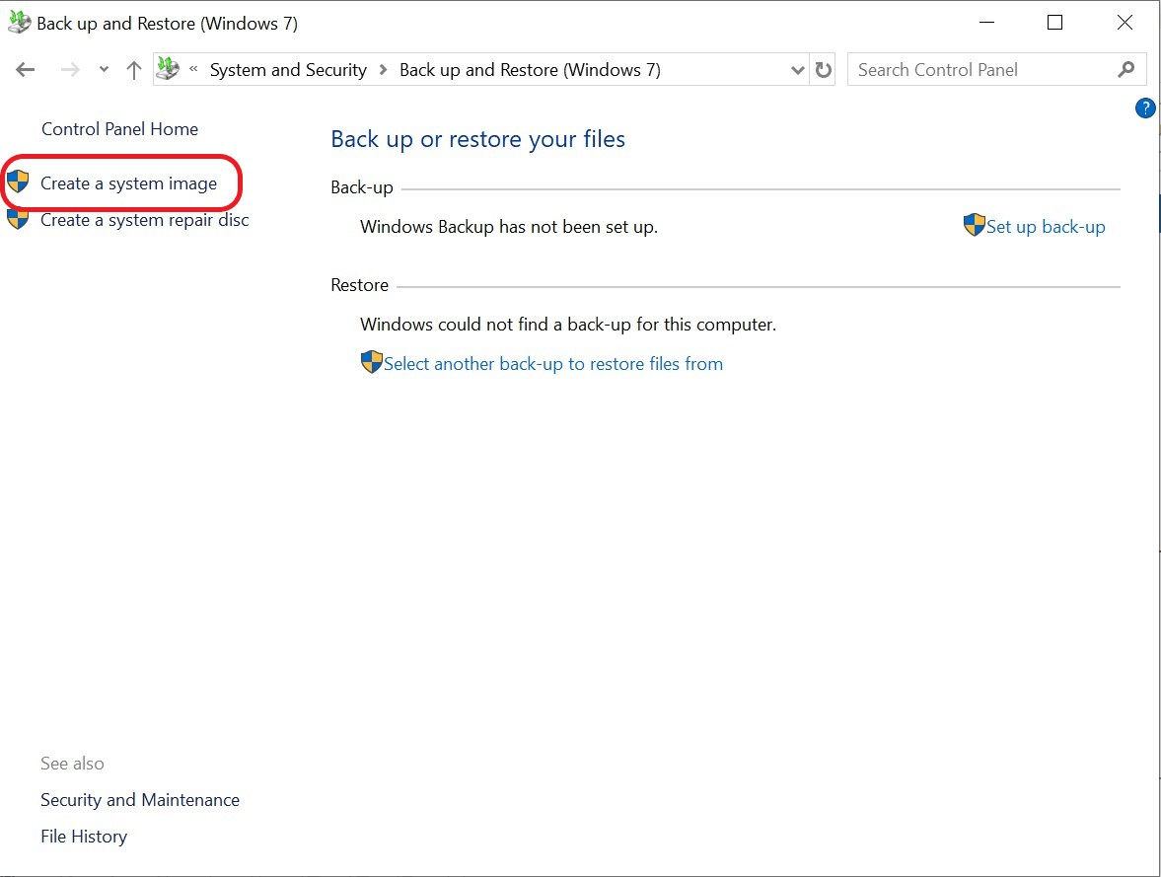
Task: Open Create a system repair disc
Action: (x=144, y=220)
